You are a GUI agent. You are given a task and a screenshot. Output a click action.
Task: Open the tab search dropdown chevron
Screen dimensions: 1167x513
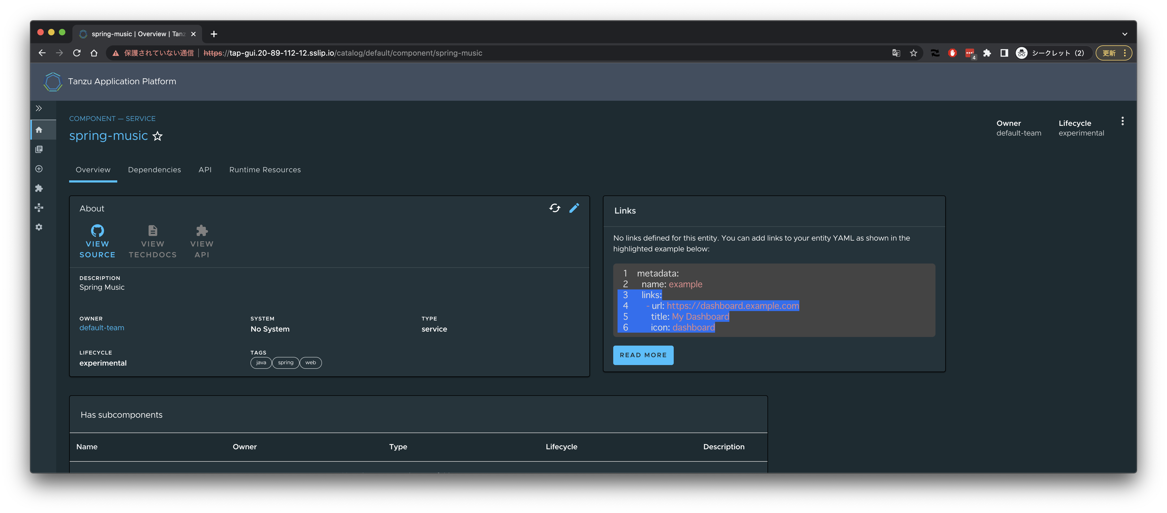click(x=1124, y=34)
